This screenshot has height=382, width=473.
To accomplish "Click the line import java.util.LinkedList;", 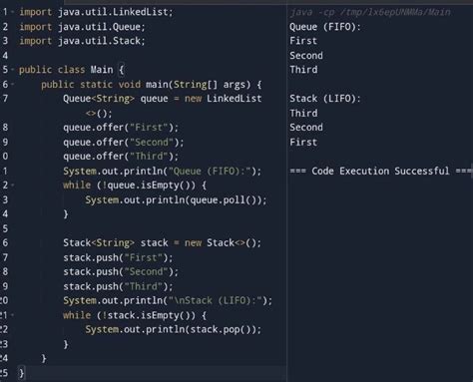I will pos(96,12).
